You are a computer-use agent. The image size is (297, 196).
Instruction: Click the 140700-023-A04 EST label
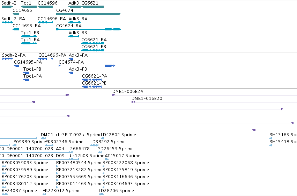click(x=32, y=149)
